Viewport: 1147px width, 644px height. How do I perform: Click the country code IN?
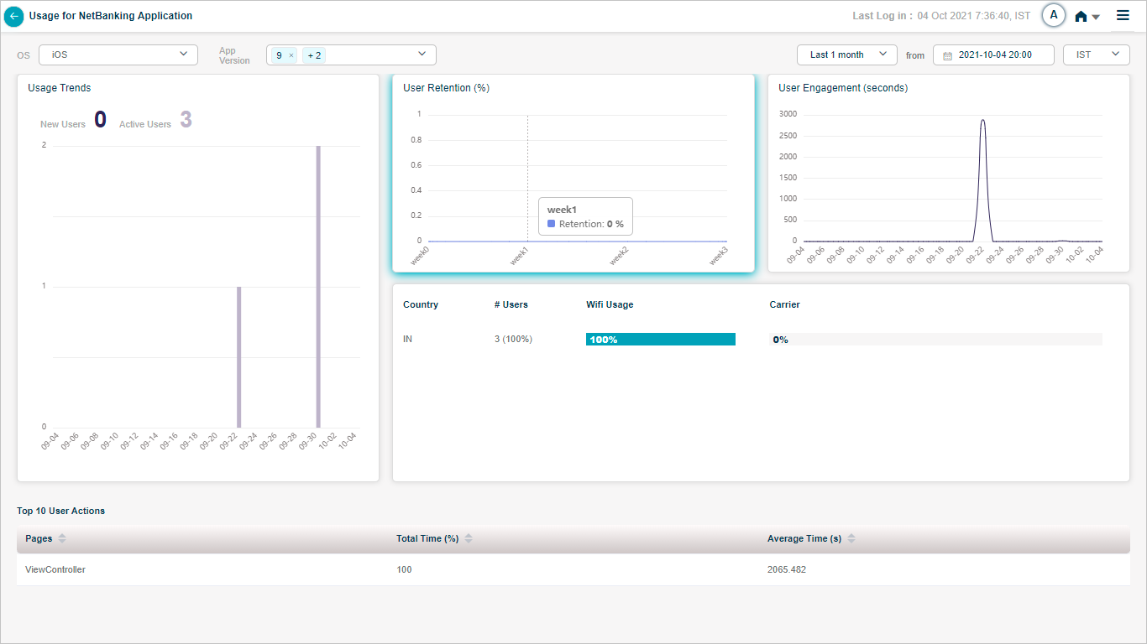click(407, 339)
